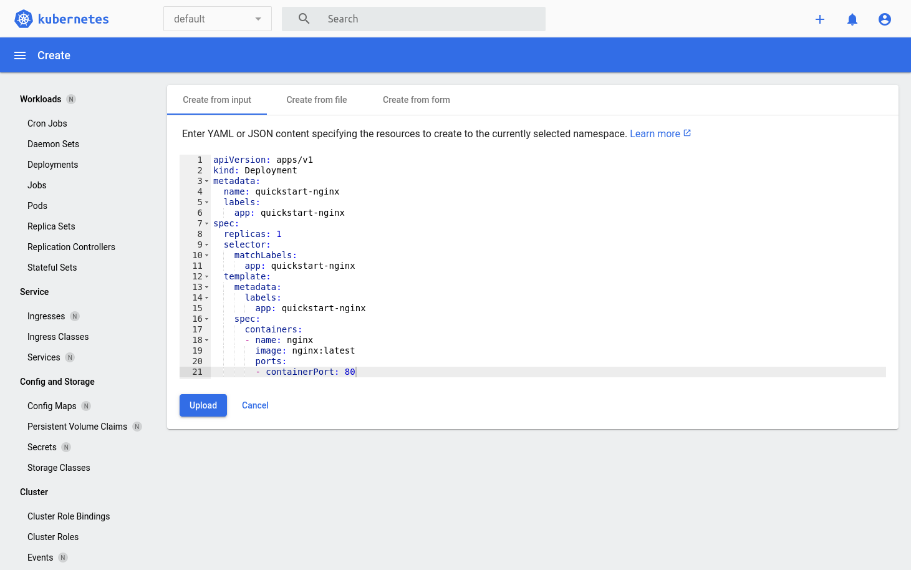Open the navigation hamburger menu icon
The height and width of the screenshot is (570, 911).
(19, 55)
